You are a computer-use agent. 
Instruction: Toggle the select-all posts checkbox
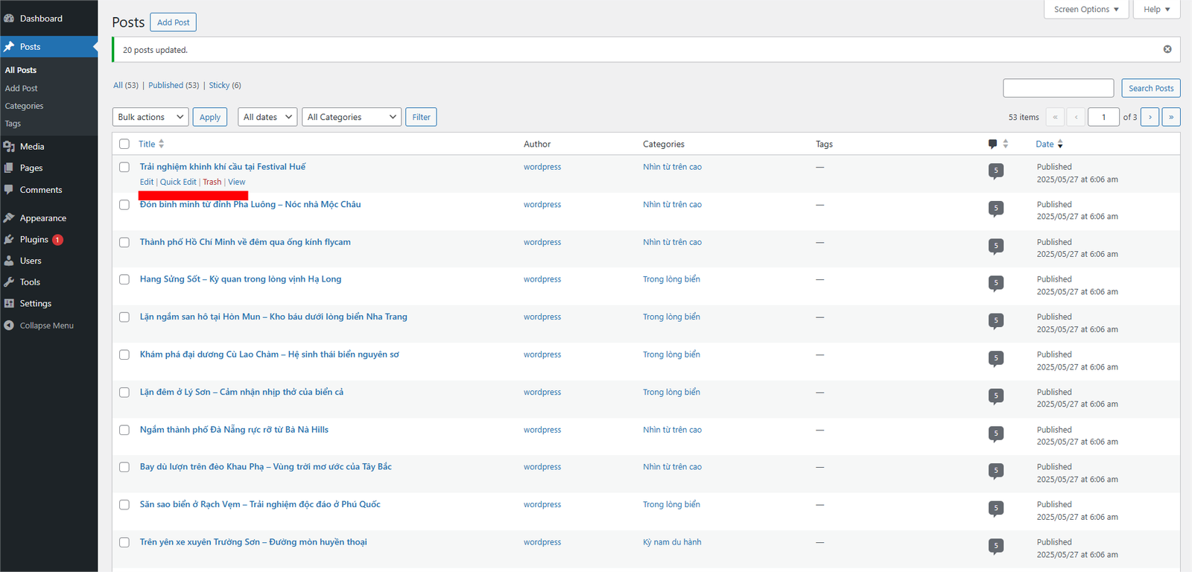tap(124, 144)
